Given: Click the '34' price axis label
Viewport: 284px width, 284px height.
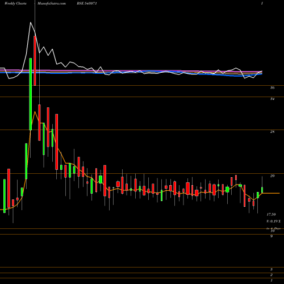Looking at the screenshot, I should click(x=272, y=99).
